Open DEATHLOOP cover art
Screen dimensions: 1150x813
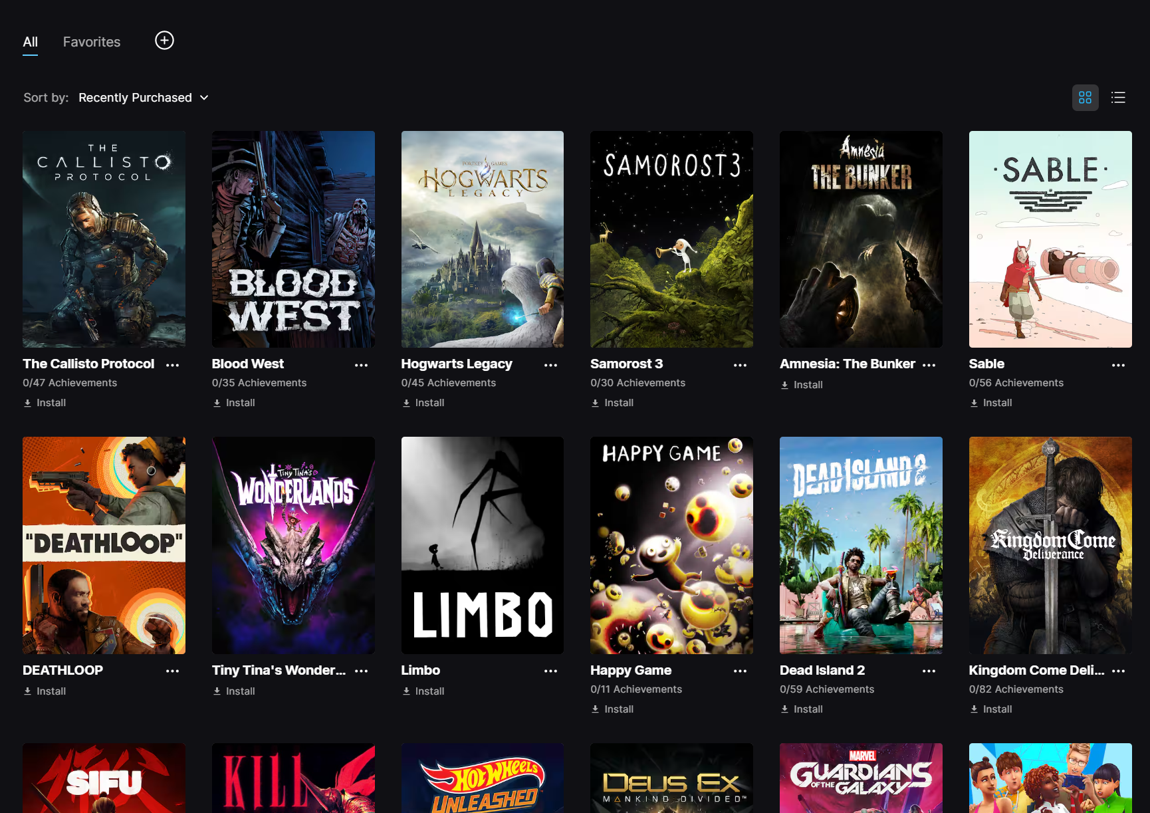(104, 545)
